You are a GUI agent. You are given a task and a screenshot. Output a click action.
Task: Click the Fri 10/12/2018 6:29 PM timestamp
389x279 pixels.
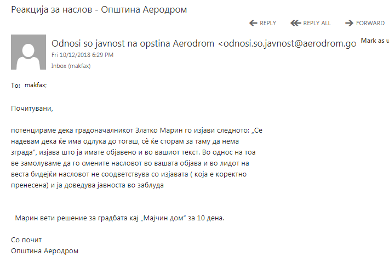(x=82, y=55)
